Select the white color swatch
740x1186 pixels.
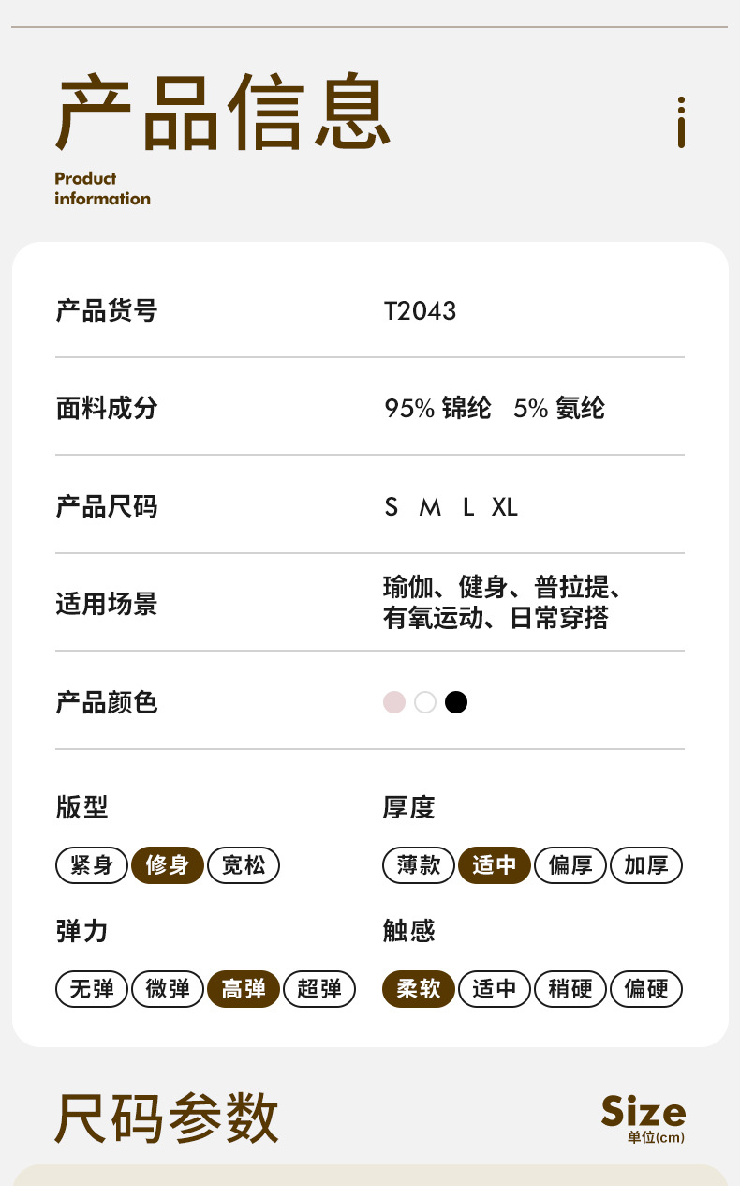click(425, 702)
